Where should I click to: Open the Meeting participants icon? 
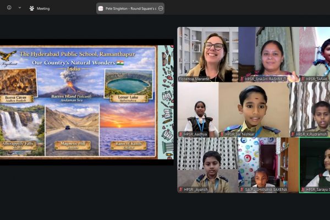(32, 8)
